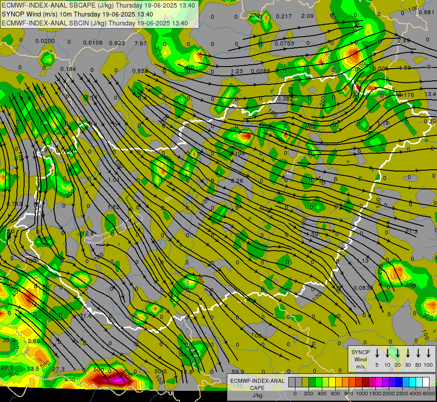Viewport: 437px width, 402px height.
Task: Click the SYNOP Wind 10m header line
Action: coord(77,14)
